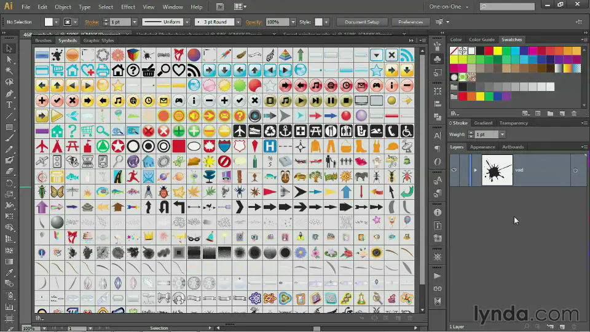The image size is (590, 332).
Task: Toggle the void layer target circle
Action: 575,170
